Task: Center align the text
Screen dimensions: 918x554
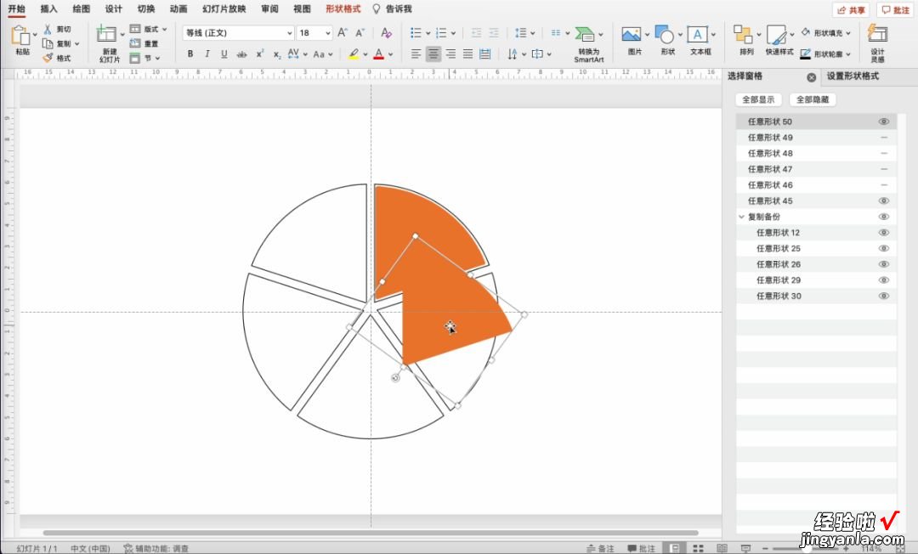Action: click(x=433, y=54)
